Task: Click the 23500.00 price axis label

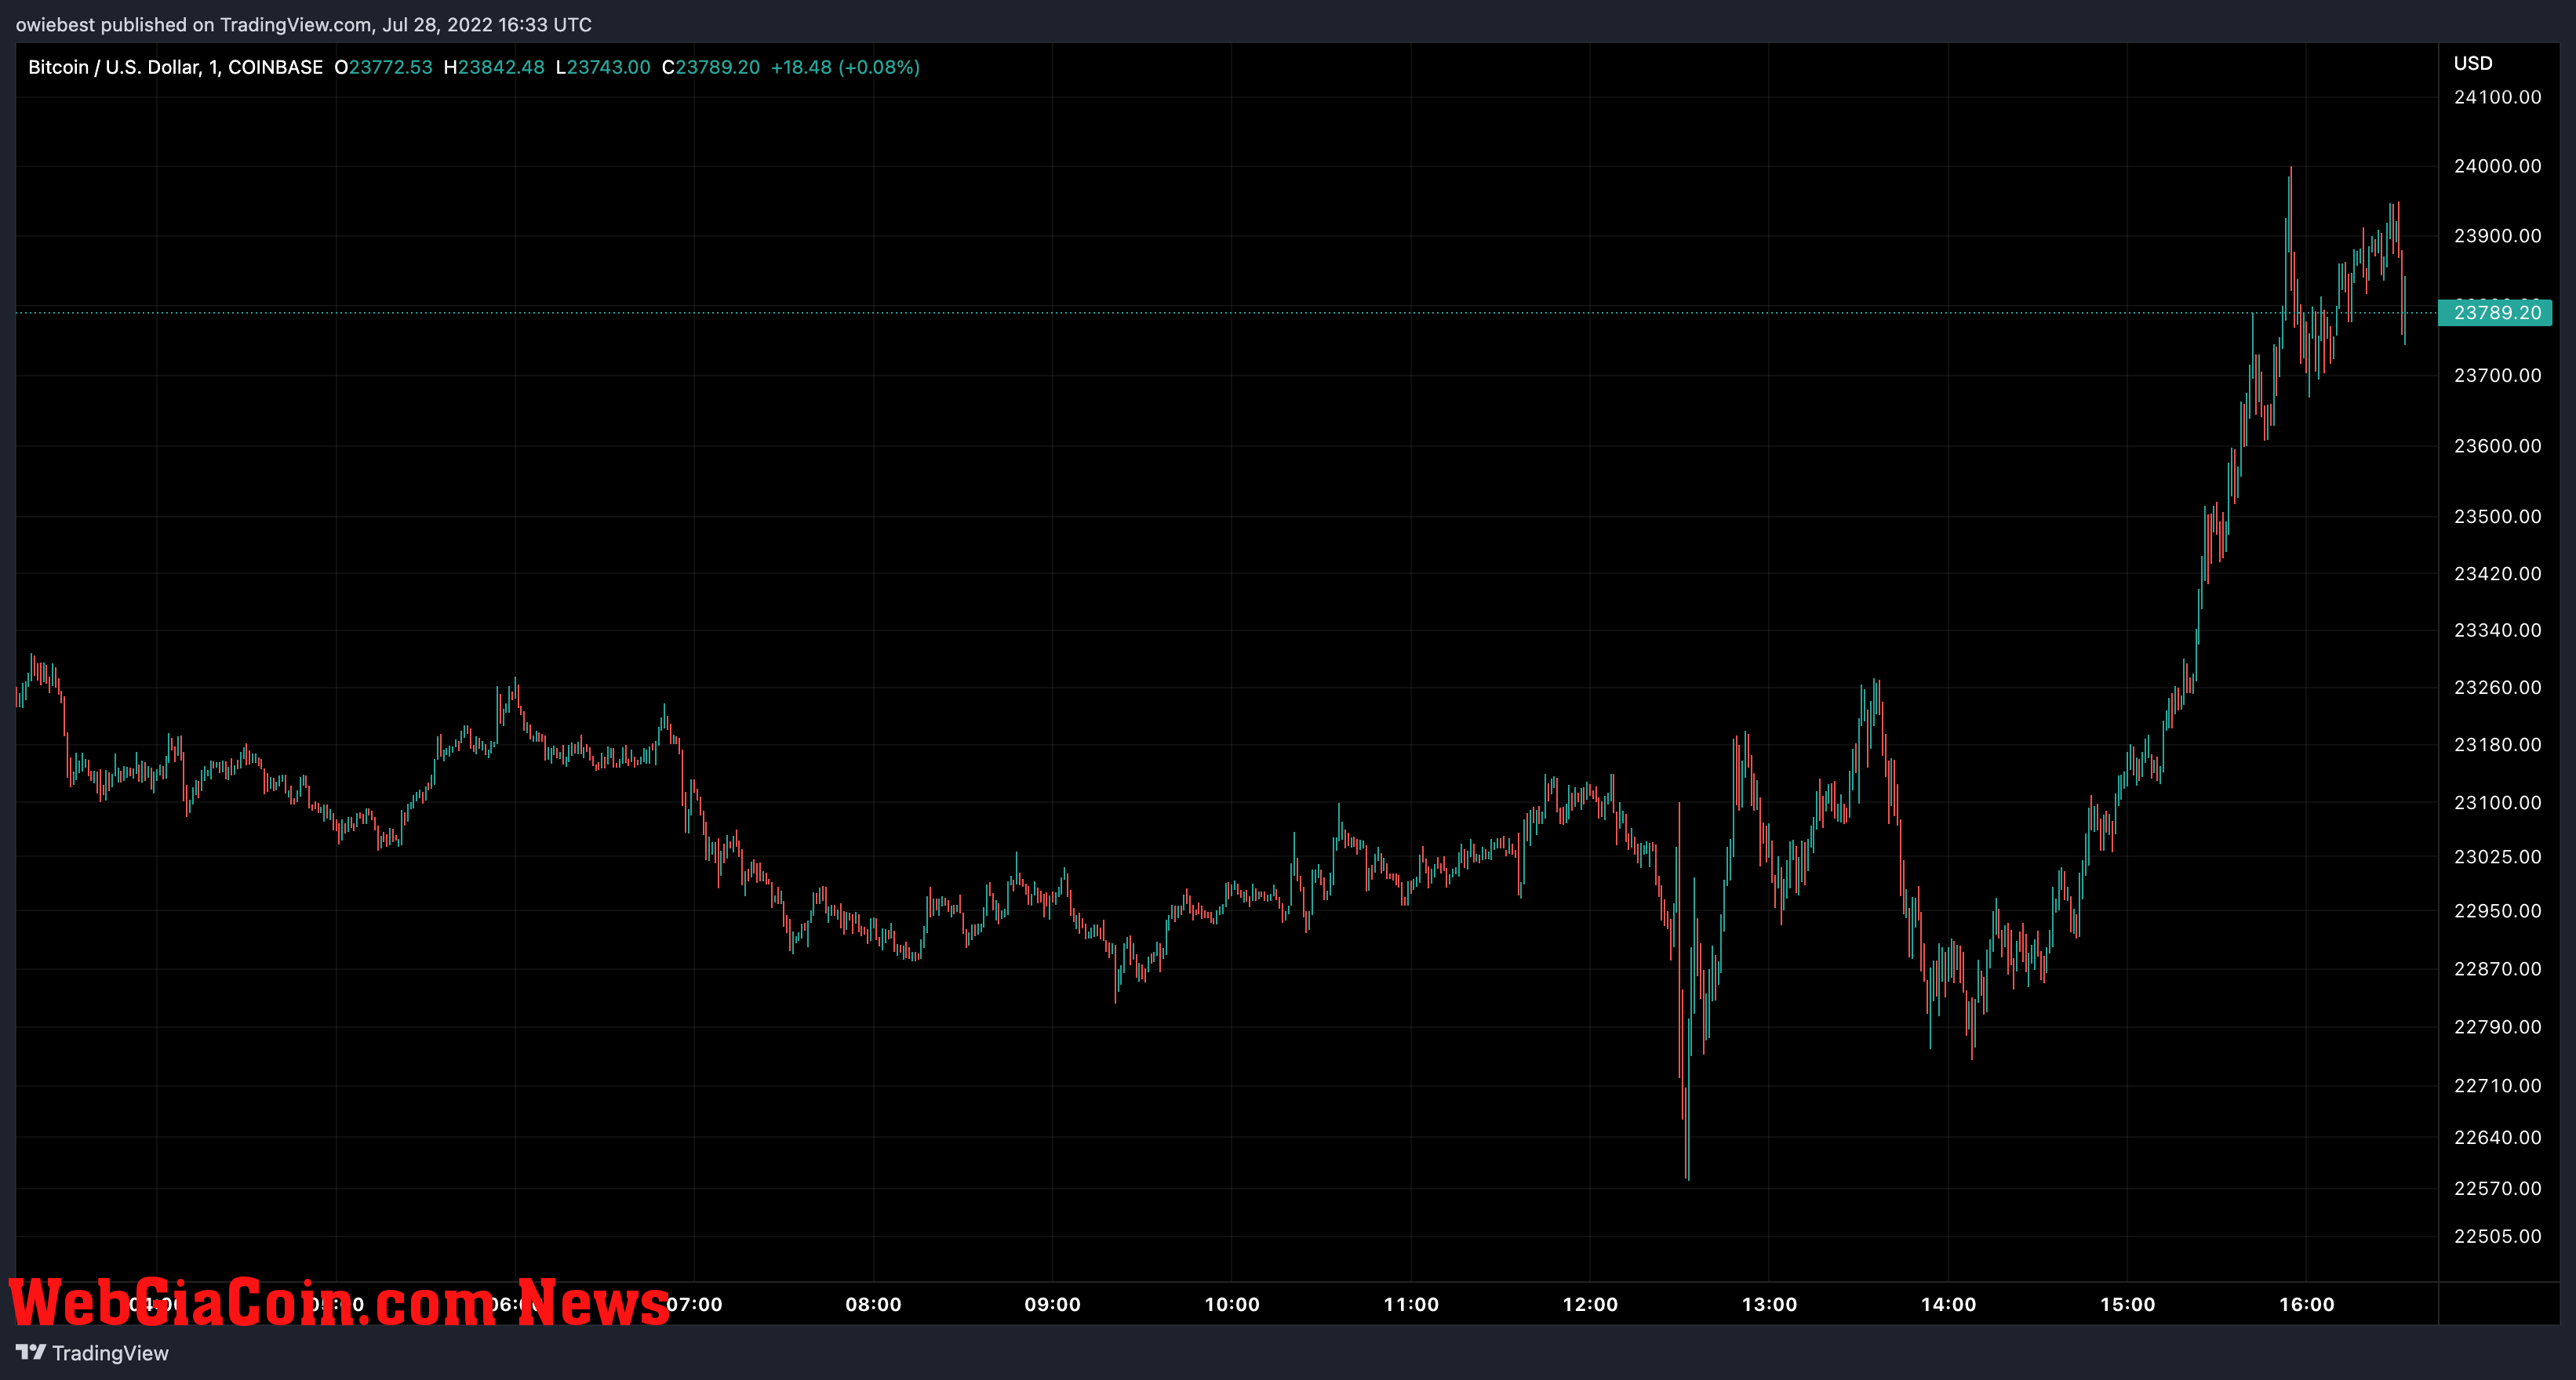Action: 2497,517
